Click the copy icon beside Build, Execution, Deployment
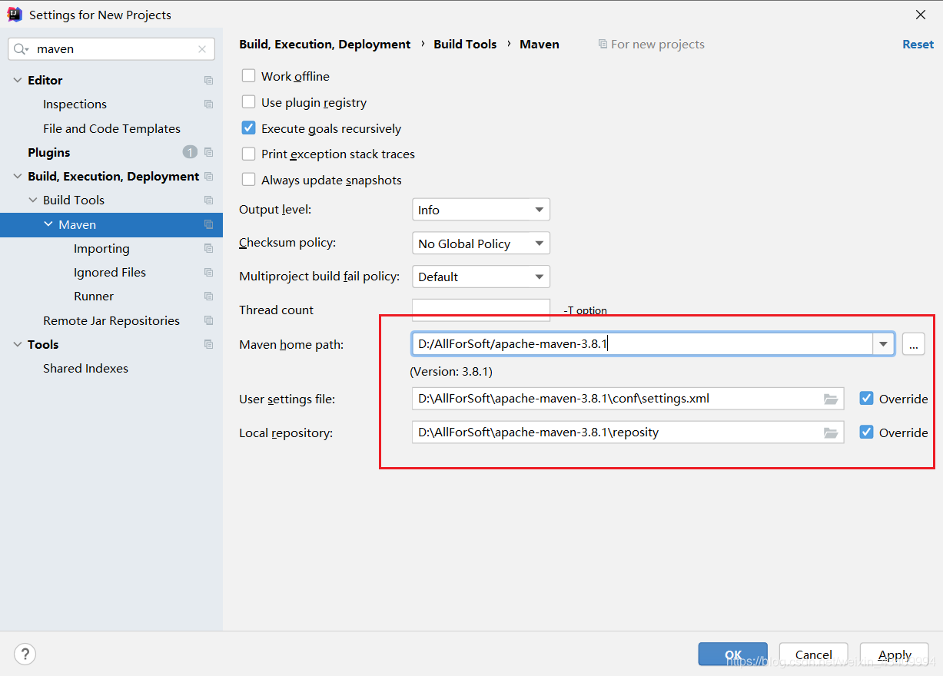 208,176
